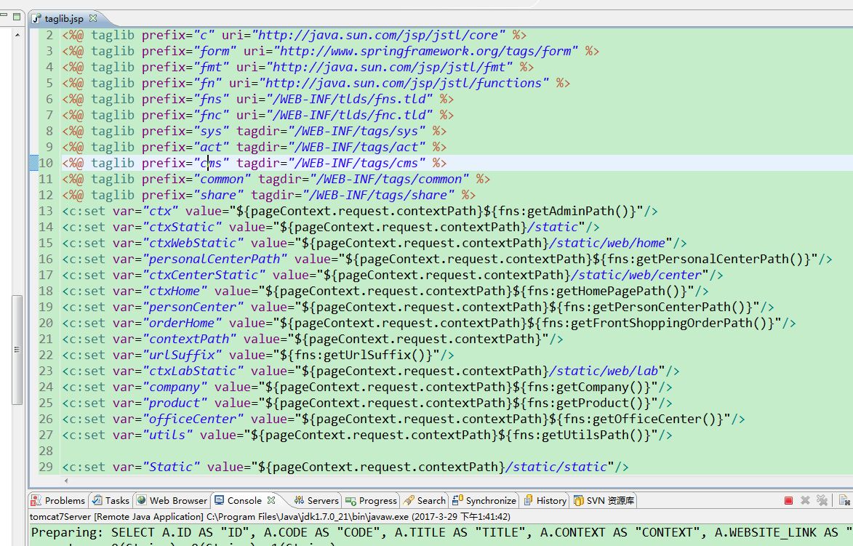Click the Remove Launch gray X icon
The width and height of the screenshot is (853, 546).
805,500
